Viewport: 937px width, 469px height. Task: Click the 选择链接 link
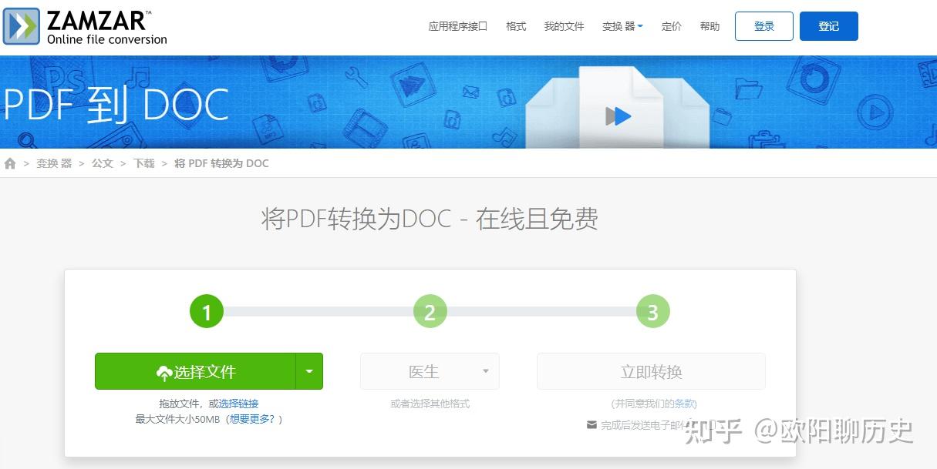(238, 404)
